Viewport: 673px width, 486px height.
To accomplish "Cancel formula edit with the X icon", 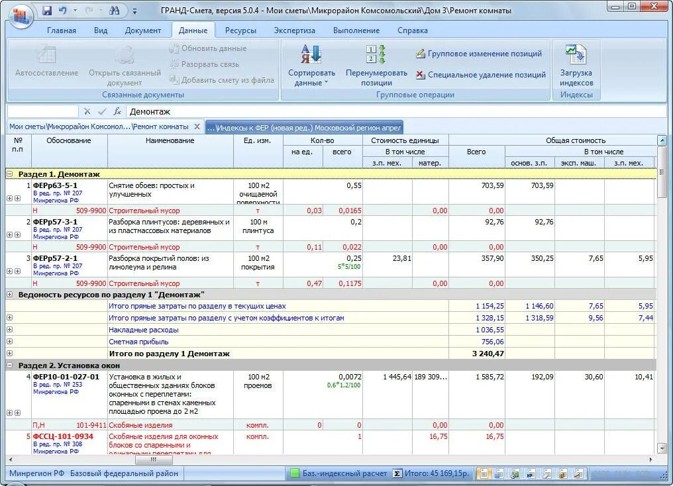I will [x=87, y=111].
